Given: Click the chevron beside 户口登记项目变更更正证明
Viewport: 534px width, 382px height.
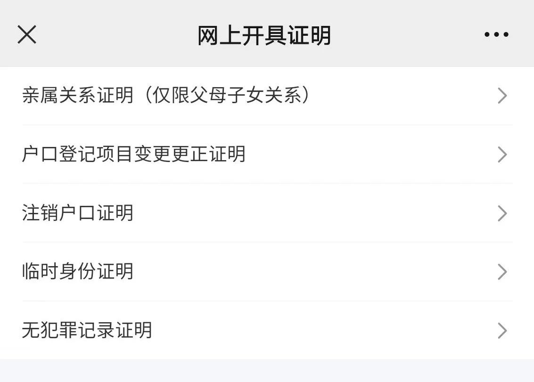Looking at the screenshot, I should pos(502,154).
